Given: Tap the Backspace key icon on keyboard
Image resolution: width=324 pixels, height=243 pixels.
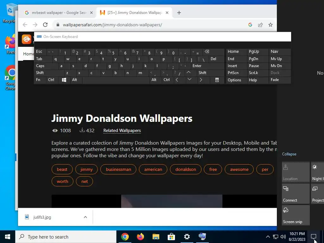Looking at the screenshot, I should [x=213, y=52].
